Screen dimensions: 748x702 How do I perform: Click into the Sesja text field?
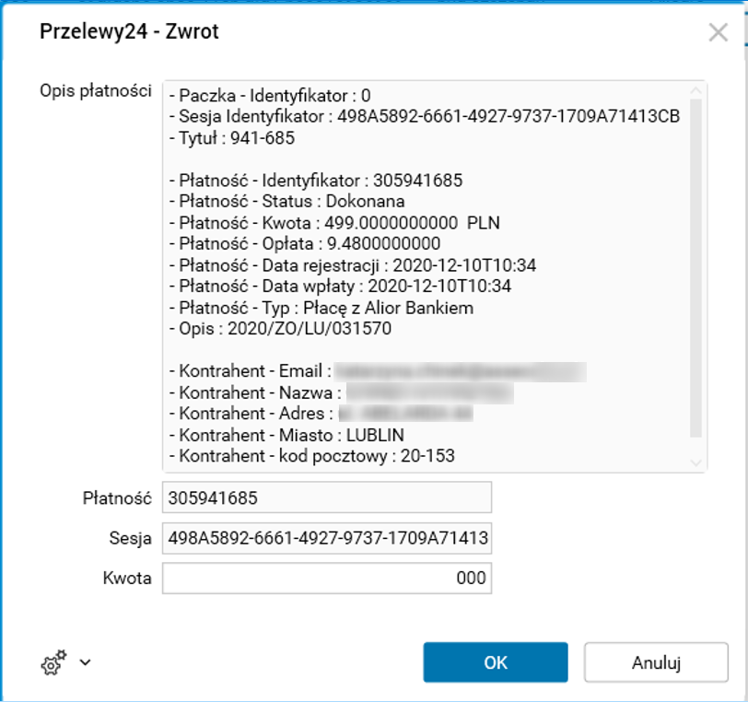click(326, 538)
